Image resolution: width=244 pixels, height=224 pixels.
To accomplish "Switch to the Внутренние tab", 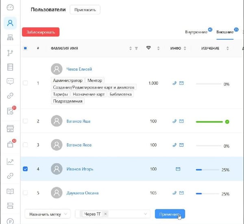I will 196,32.
